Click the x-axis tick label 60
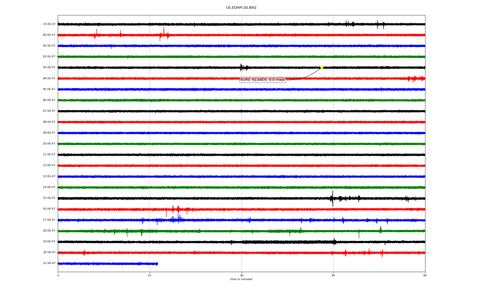Image resolution: width=483 pixels, height=302 pixels. click(x=425, y=276)
